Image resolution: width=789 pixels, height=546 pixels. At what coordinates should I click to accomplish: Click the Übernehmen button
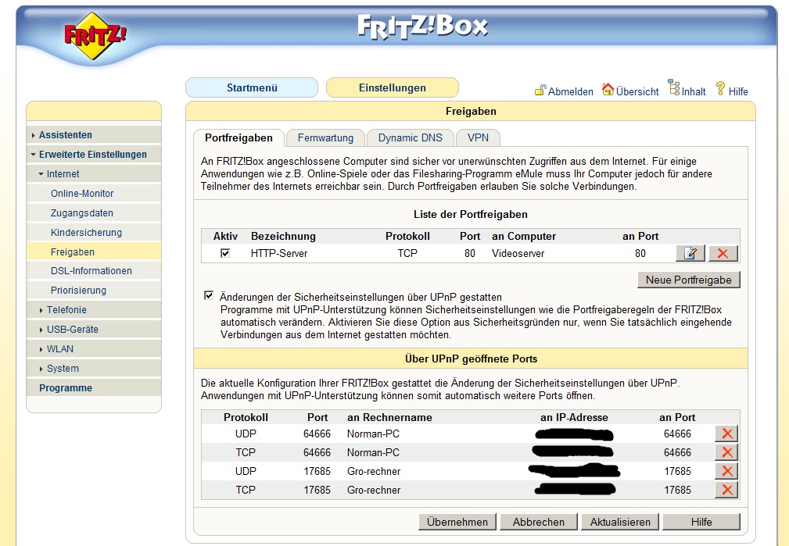[457, 522]
